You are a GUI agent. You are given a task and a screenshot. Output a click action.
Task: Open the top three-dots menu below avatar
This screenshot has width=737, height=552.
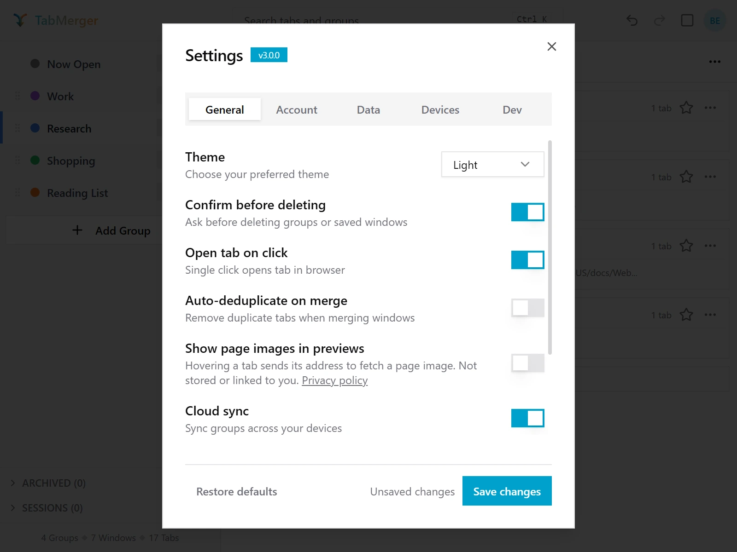[x=715, y=62]
